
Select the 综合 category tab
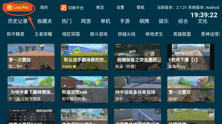tap(183, 21)
